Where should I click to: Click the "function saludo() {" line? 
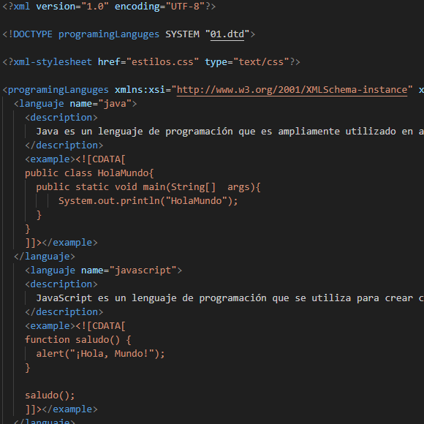pyautogui.click(x=78, y=340)
